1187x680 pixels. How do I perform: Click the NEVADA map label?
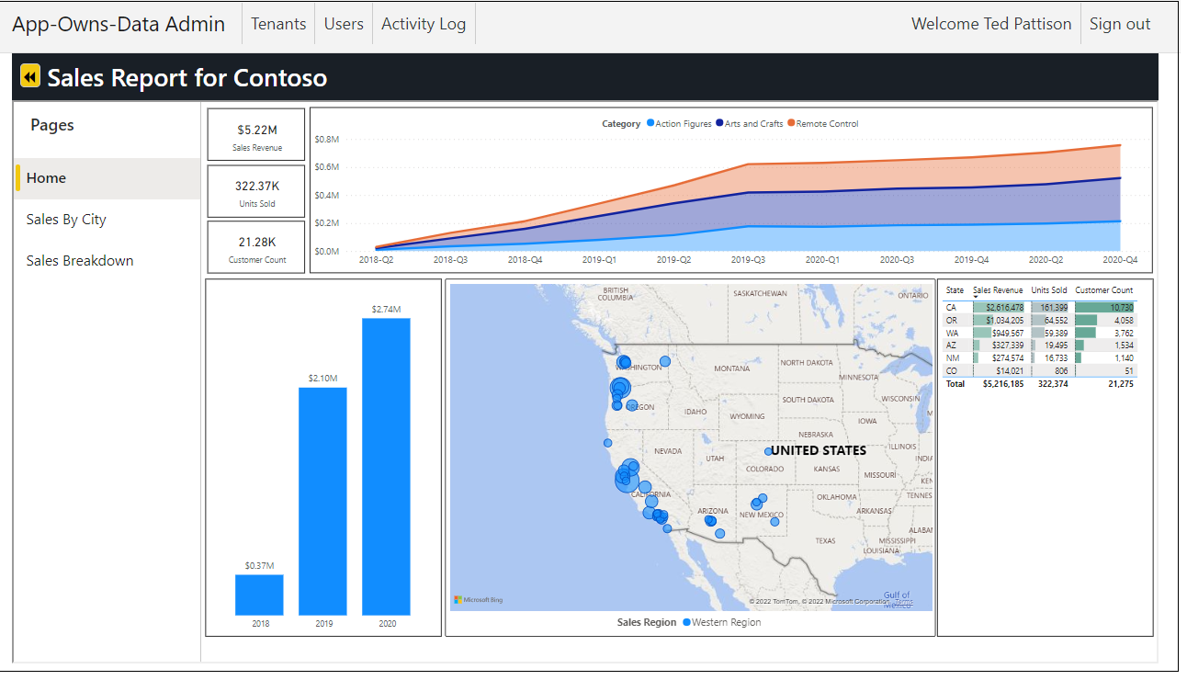point(668,451)
